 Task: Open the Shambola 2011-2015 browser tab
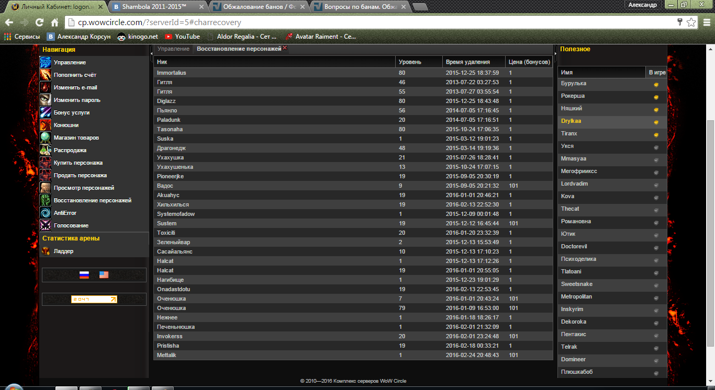pyautogui.click(x=154, y=6)
